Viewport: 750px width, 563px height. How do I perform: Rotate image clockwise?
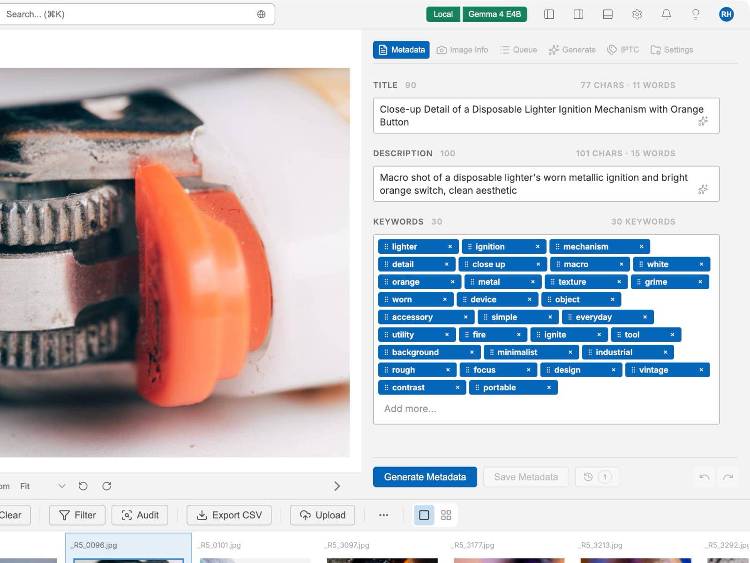click(x=107, y=486)
